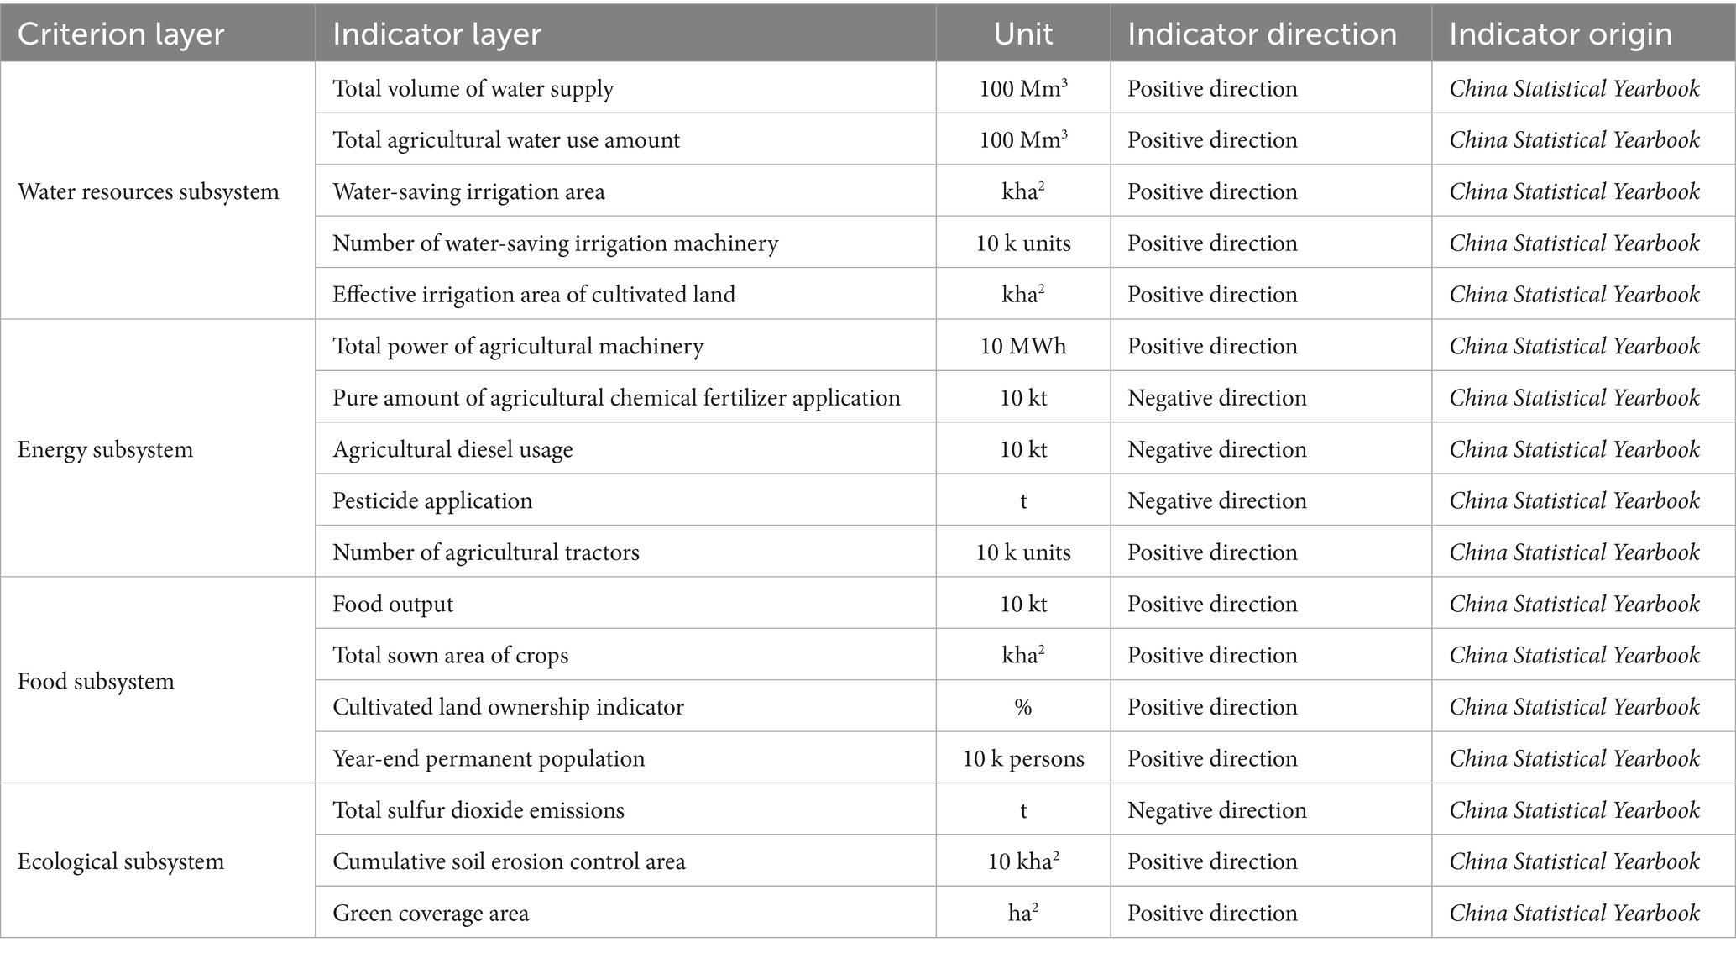Select the Pesticide application cell
Viewport: 1736px width, 953px height.
(x=432, y=500)
